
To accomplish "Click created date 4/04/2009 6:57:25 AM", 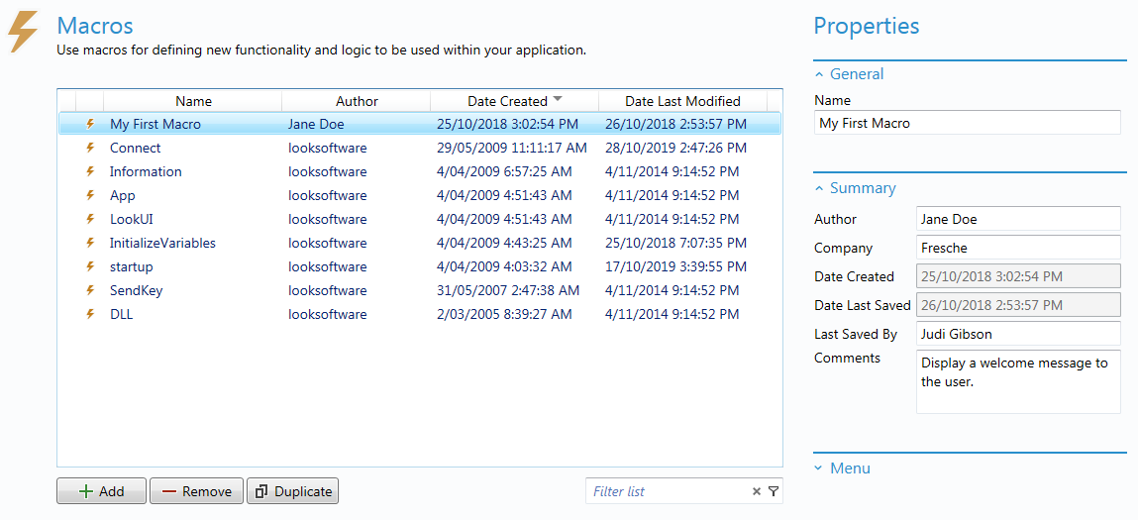I will coord(504,172).
